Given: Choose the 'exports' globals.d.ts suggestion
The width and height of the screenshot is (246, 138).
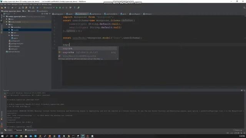Looking at the screenshot, I should [x=88, y=52].
